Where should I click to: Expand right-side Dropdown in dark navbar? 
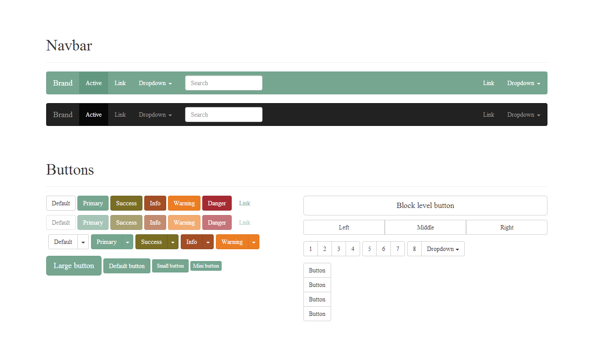click(524, 115)
